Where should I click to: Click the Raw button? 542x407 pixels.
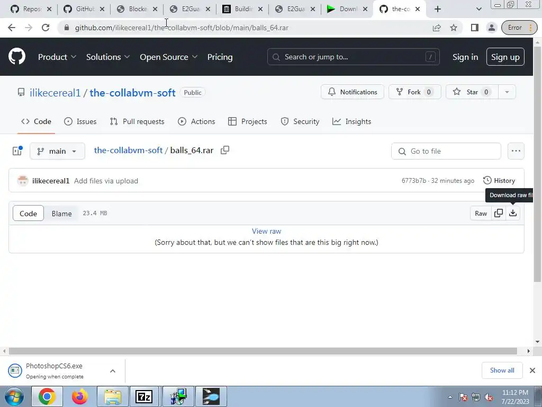point(481,214)
